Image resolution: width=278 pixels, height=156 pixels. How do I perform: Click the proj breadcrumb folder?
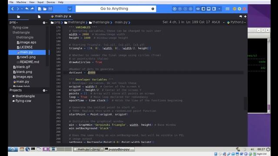tap(56, 22)
